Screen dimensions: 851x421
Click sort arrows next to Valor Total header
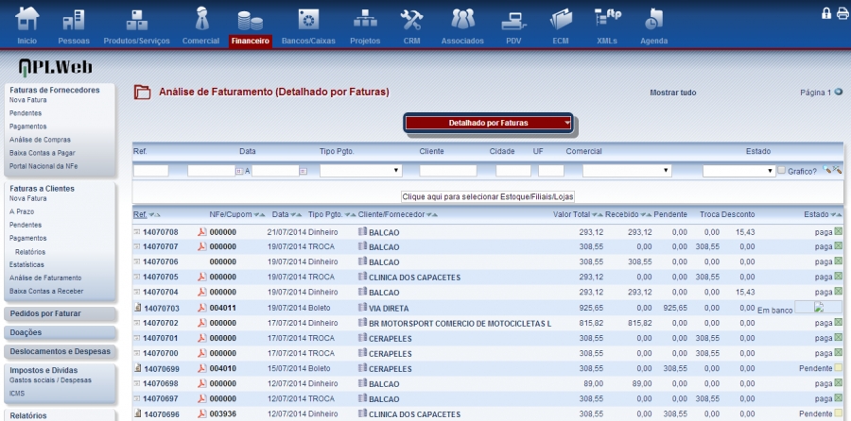(598, 214)
